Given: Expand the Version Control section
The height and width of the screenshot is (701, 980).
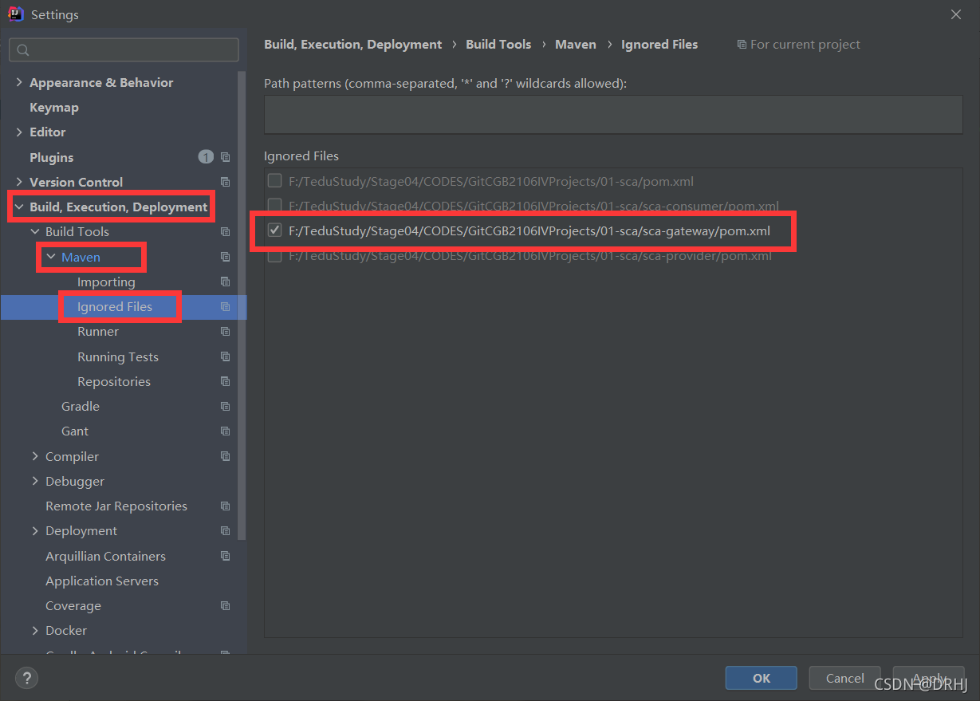Looking at the screenshot, I should pos(19,182).
